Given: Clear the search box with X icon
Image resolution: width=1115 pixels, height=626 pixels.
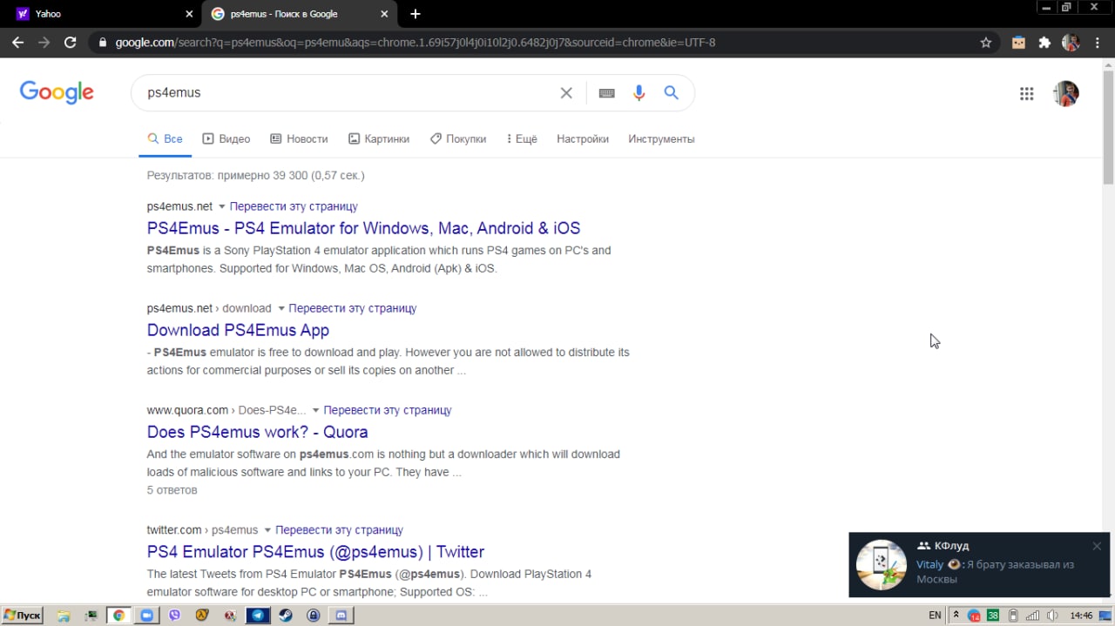Looking at the screenshot, I should point(566,92).
